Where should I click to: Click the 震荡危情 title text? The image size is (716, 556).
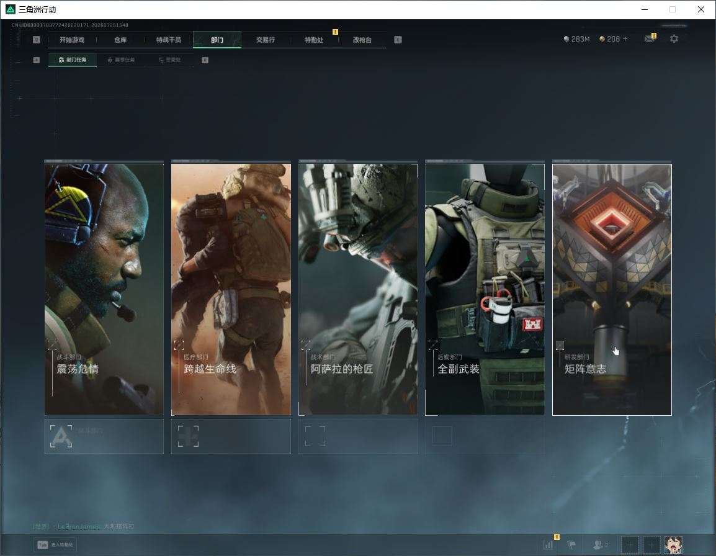click(x=78, y=369)
